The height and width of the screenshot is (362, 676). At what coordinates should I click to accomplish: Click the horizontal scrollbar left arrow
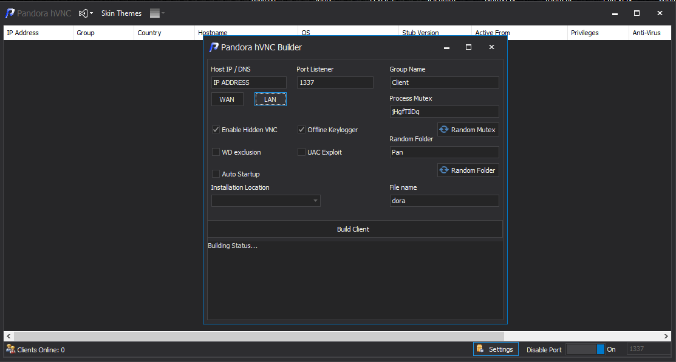[x=9, y=336]
